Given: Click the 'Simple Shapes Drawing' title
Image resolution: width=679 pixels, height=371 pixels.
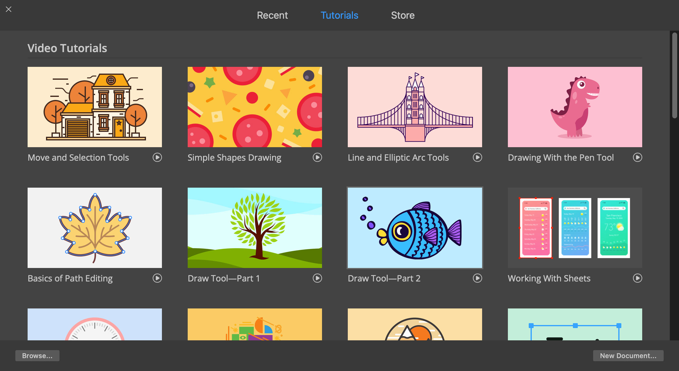Looking at the screenshot, I should [x=234, y=158].
